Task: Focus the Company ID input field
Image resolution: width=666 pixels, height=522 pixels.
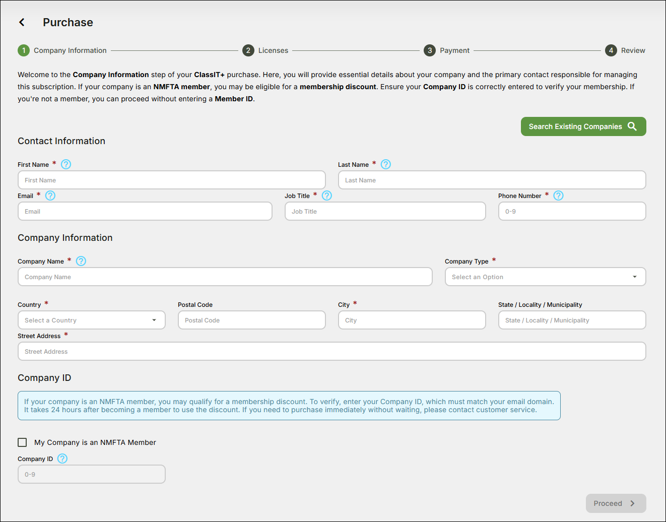Action: (91, 474)
